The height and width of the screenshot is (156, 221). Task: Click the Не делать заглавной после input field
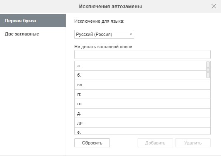[143, 54]
